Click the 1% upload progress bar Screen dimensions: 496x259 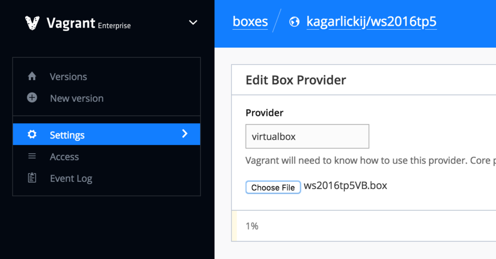click(363, 226)
